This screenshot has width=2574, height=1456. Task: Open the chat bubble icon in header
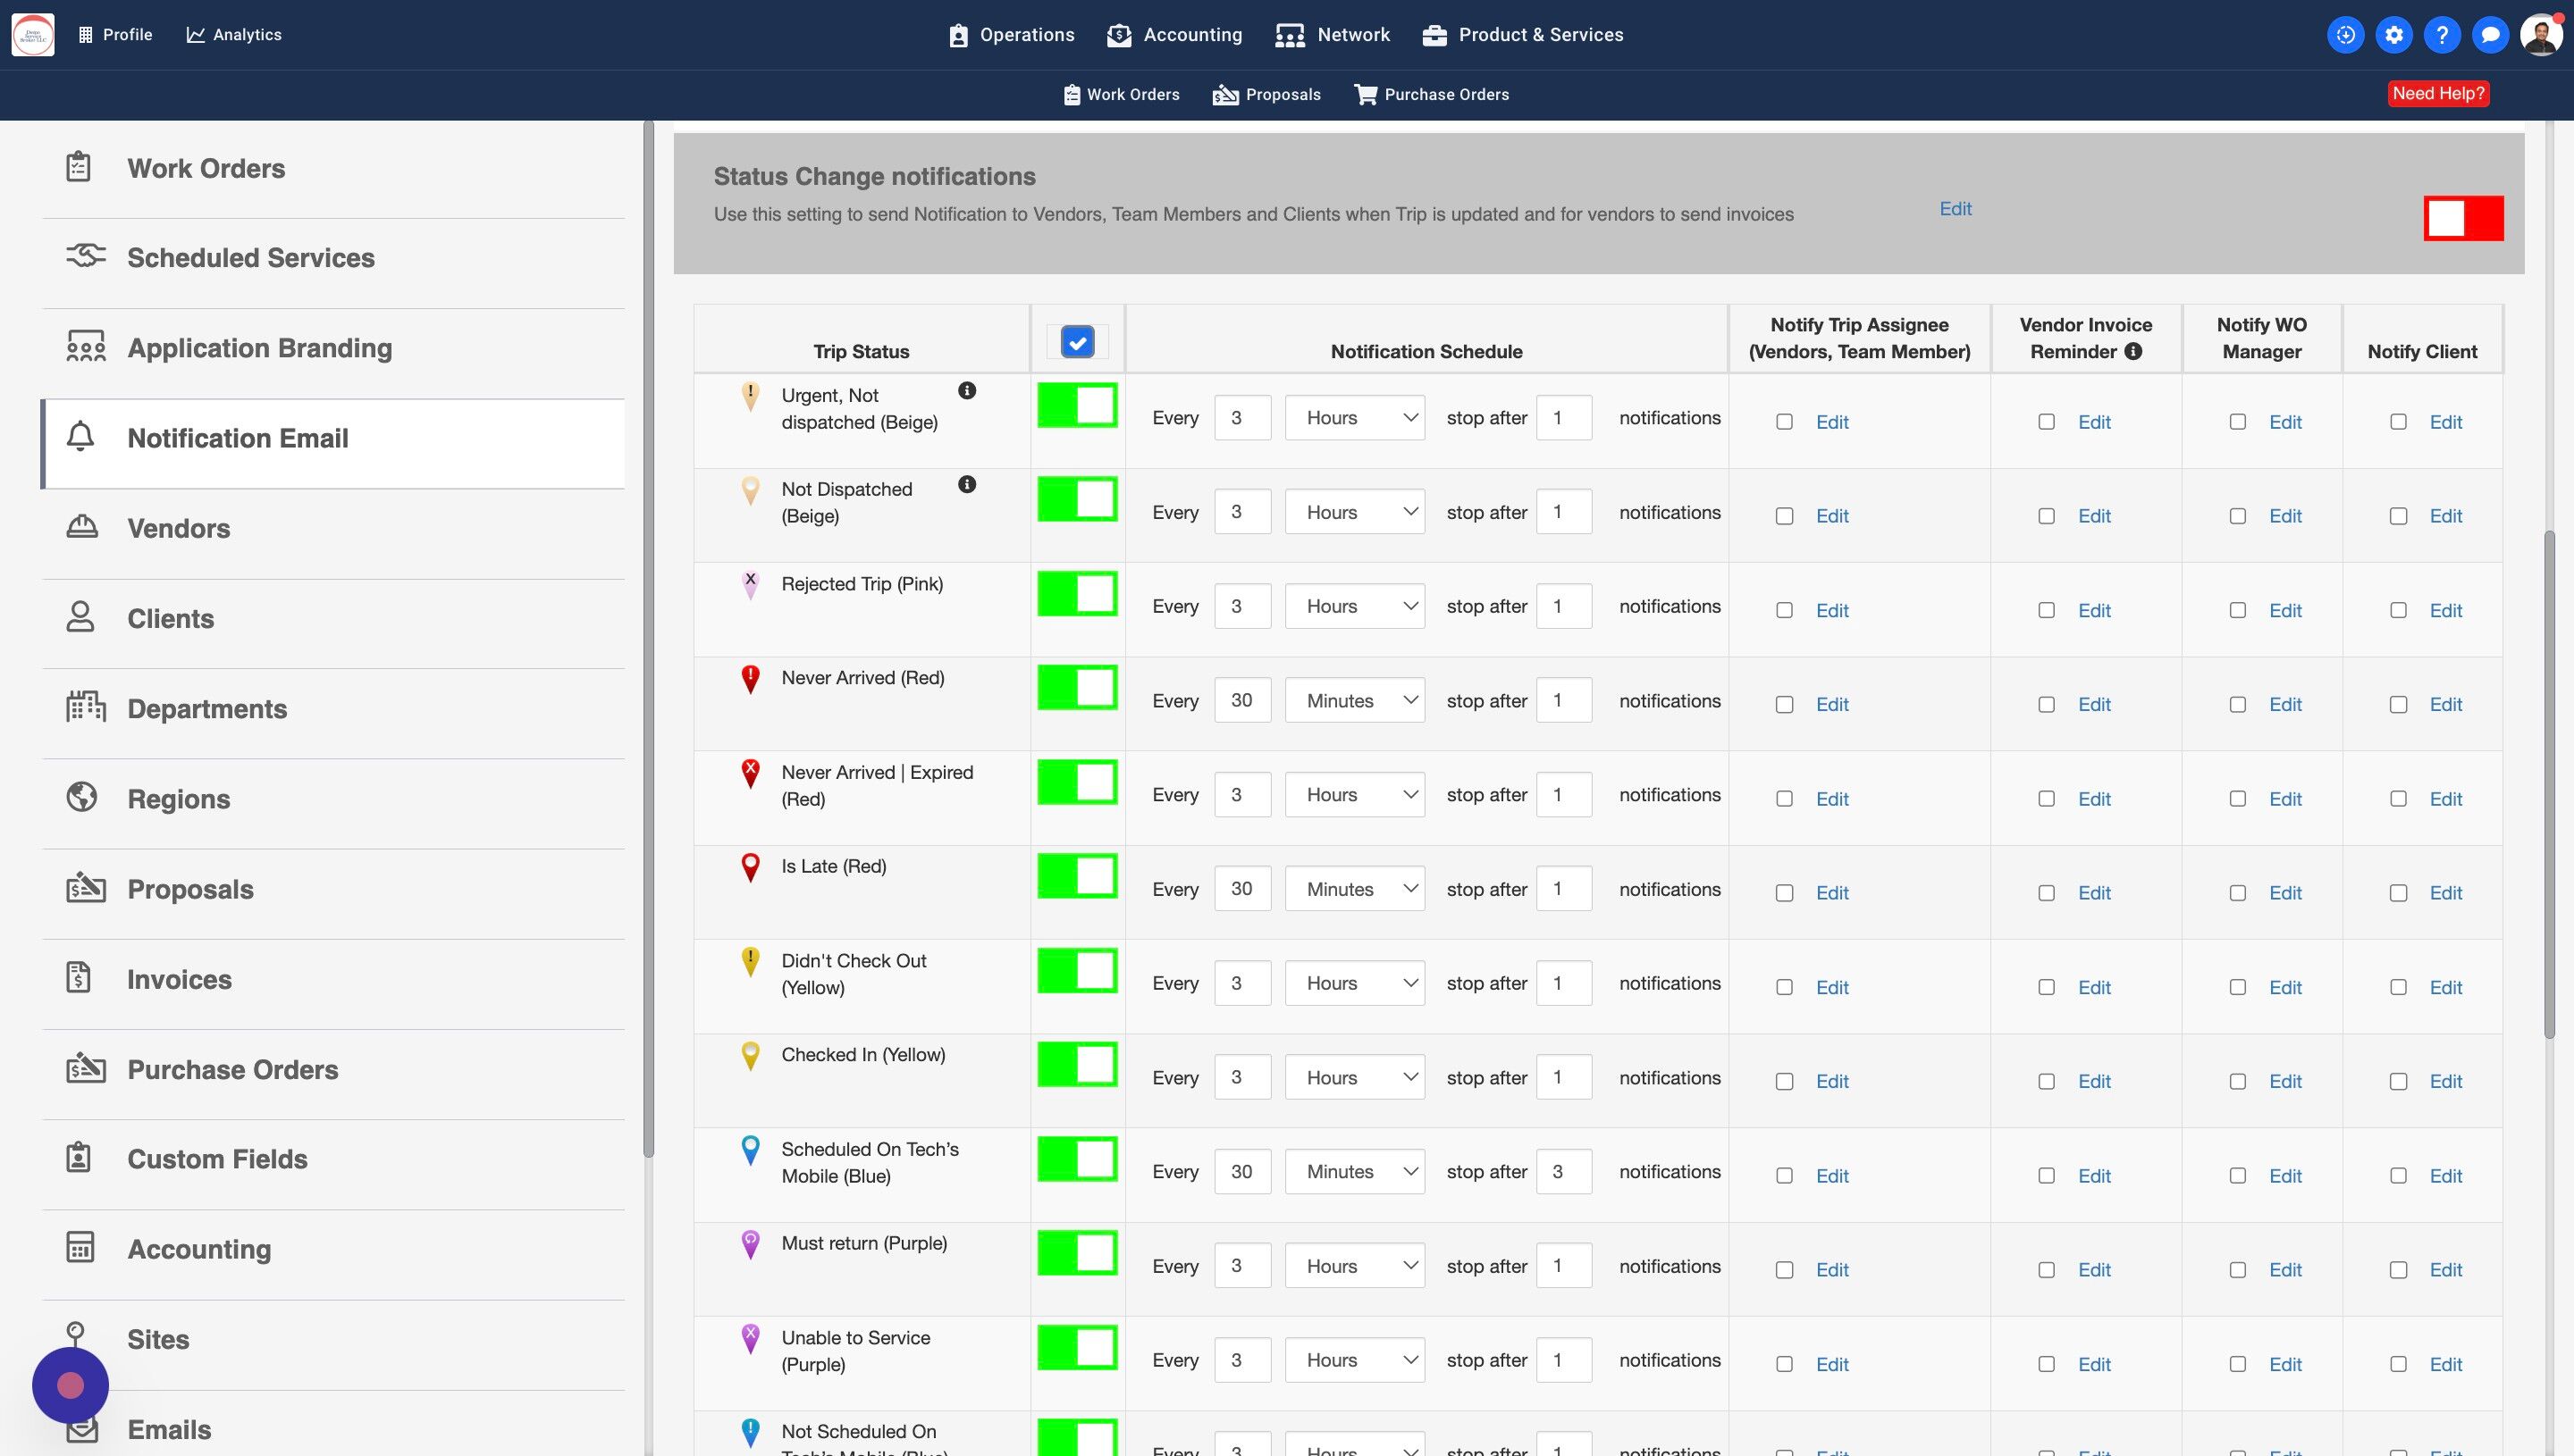[x=2490, y=35]
